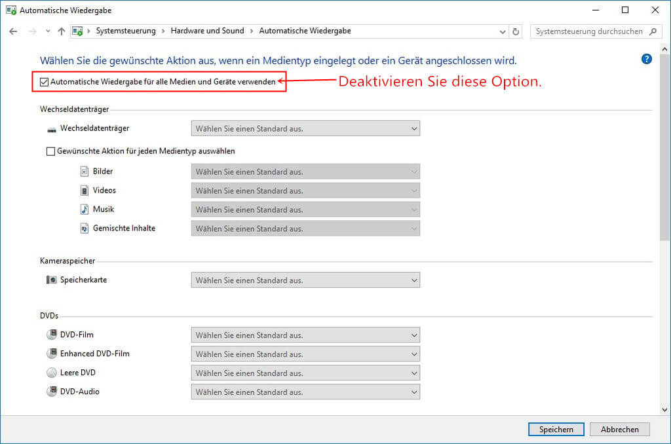This screenshot has height=444, width=671.
Task: Click the Gemischte Inhalte icon
Action: [x=85, y=229]
